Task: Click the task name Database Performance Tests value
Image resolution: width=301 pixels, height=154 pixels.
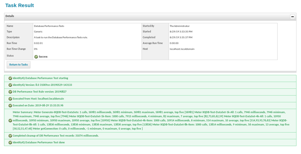Action: (49, 26)
